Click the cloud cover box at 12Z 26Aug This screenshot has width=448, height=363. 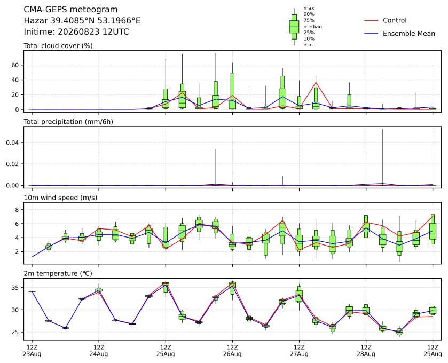point(233,91)
